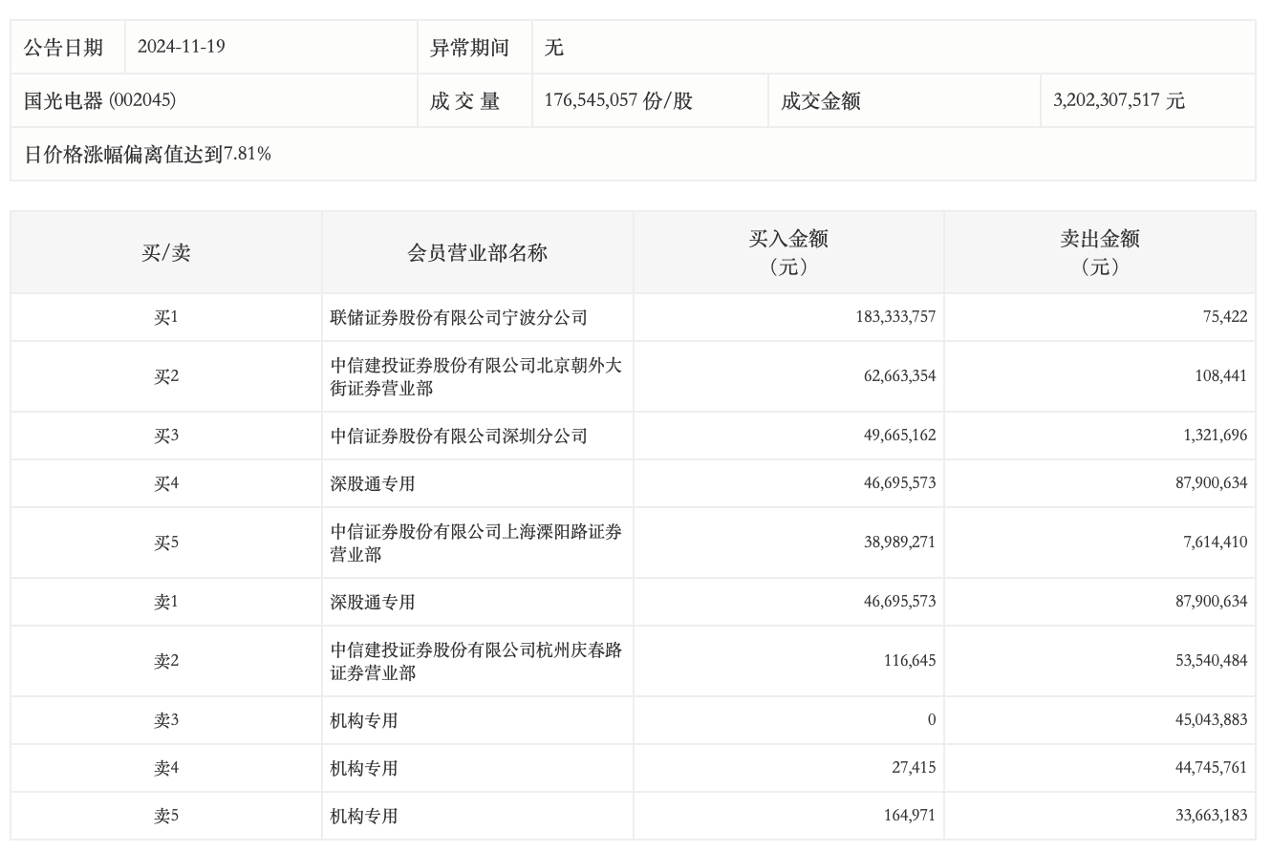Click stock name 国光电器 (002045)

coord(100,100)
